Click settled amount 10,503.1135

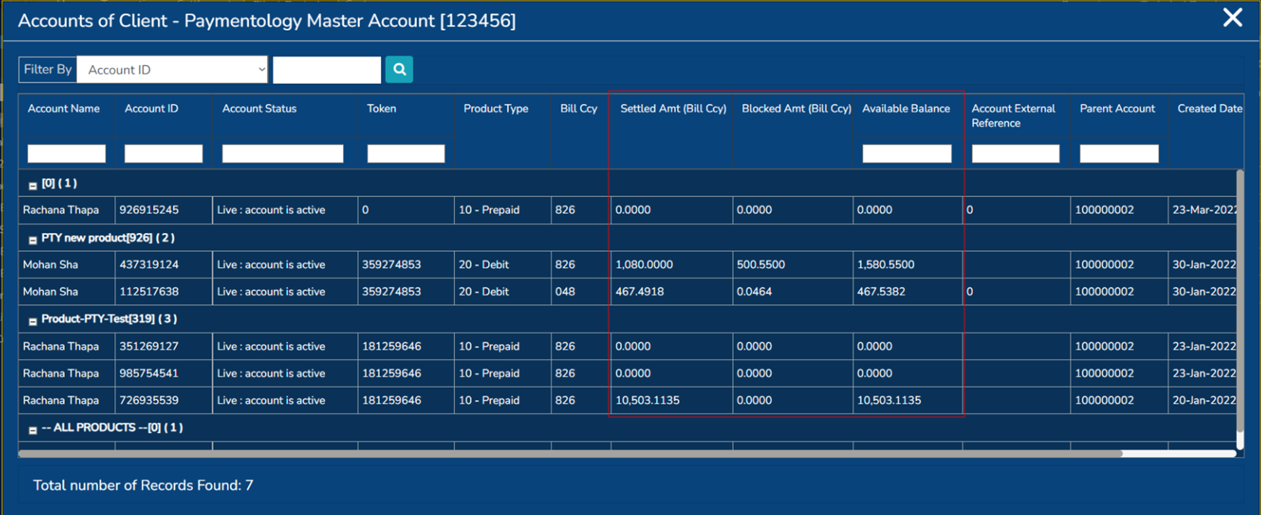(x=648, y=400)
